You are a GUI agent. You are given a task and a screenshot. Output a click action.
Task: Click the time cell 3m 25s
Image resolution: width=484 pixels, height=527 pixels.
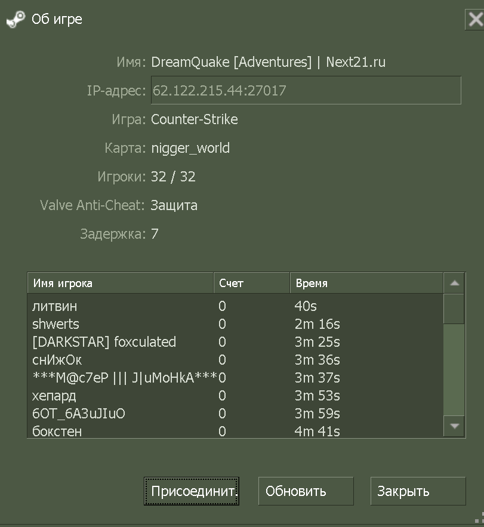(317, 342)
